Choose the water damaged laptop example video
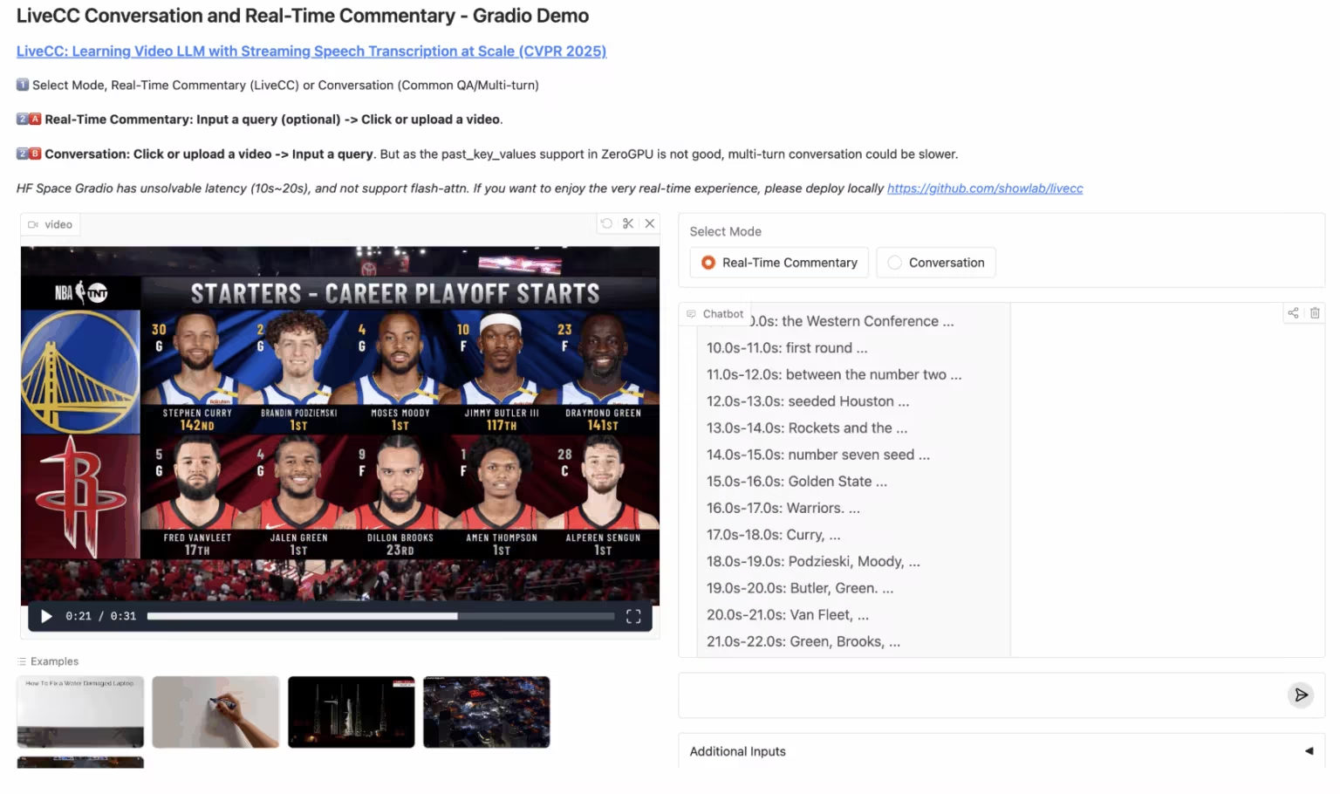The height and width of the screenshot is (794, 1340). click(x=80, y=712)
